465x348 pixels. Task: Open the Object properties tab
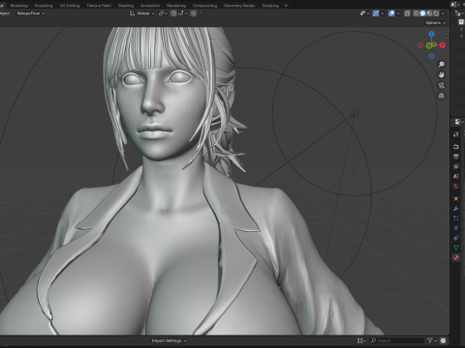point(456,198)
